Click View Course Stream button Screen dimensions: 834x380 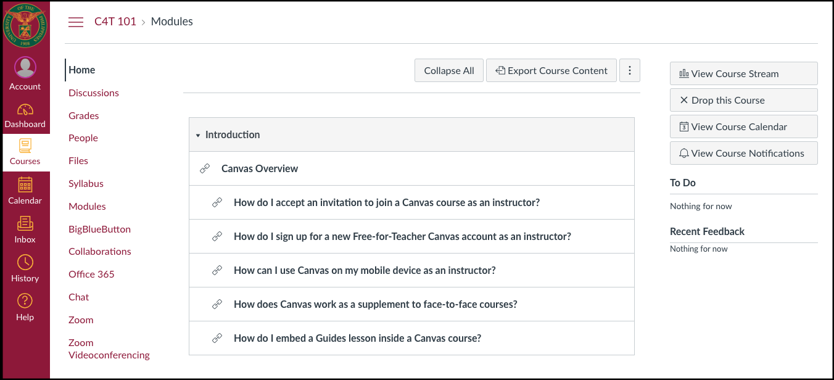tap(744, 73)
